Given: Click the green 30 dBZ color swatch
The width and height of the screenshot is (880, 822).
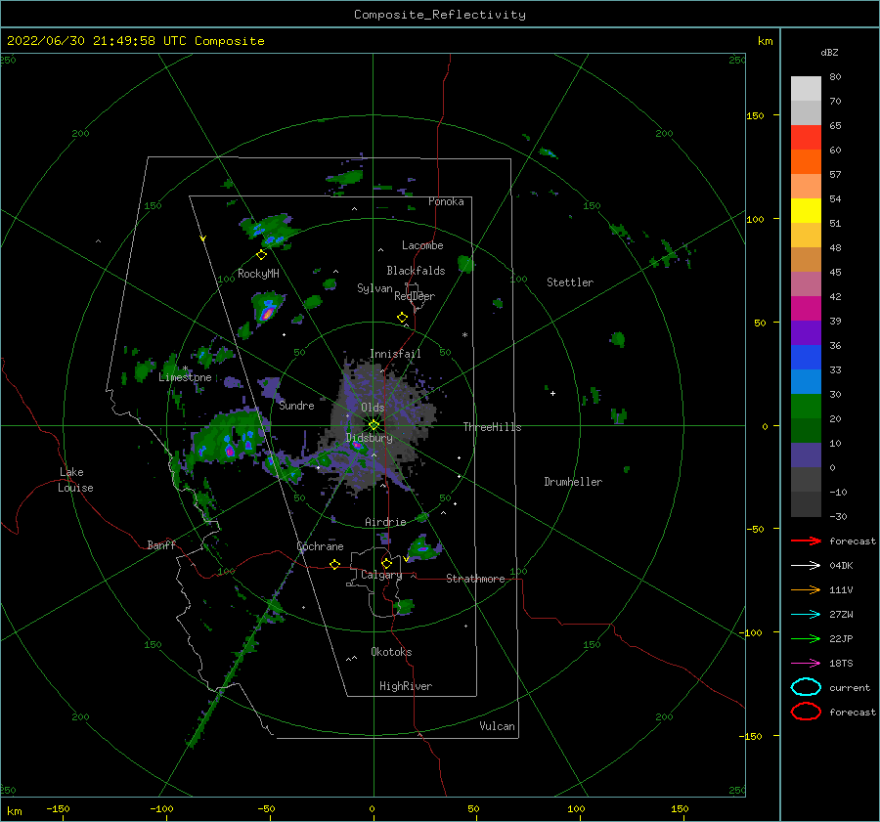Looking at the screenshot, I should [x=806, y=407].
